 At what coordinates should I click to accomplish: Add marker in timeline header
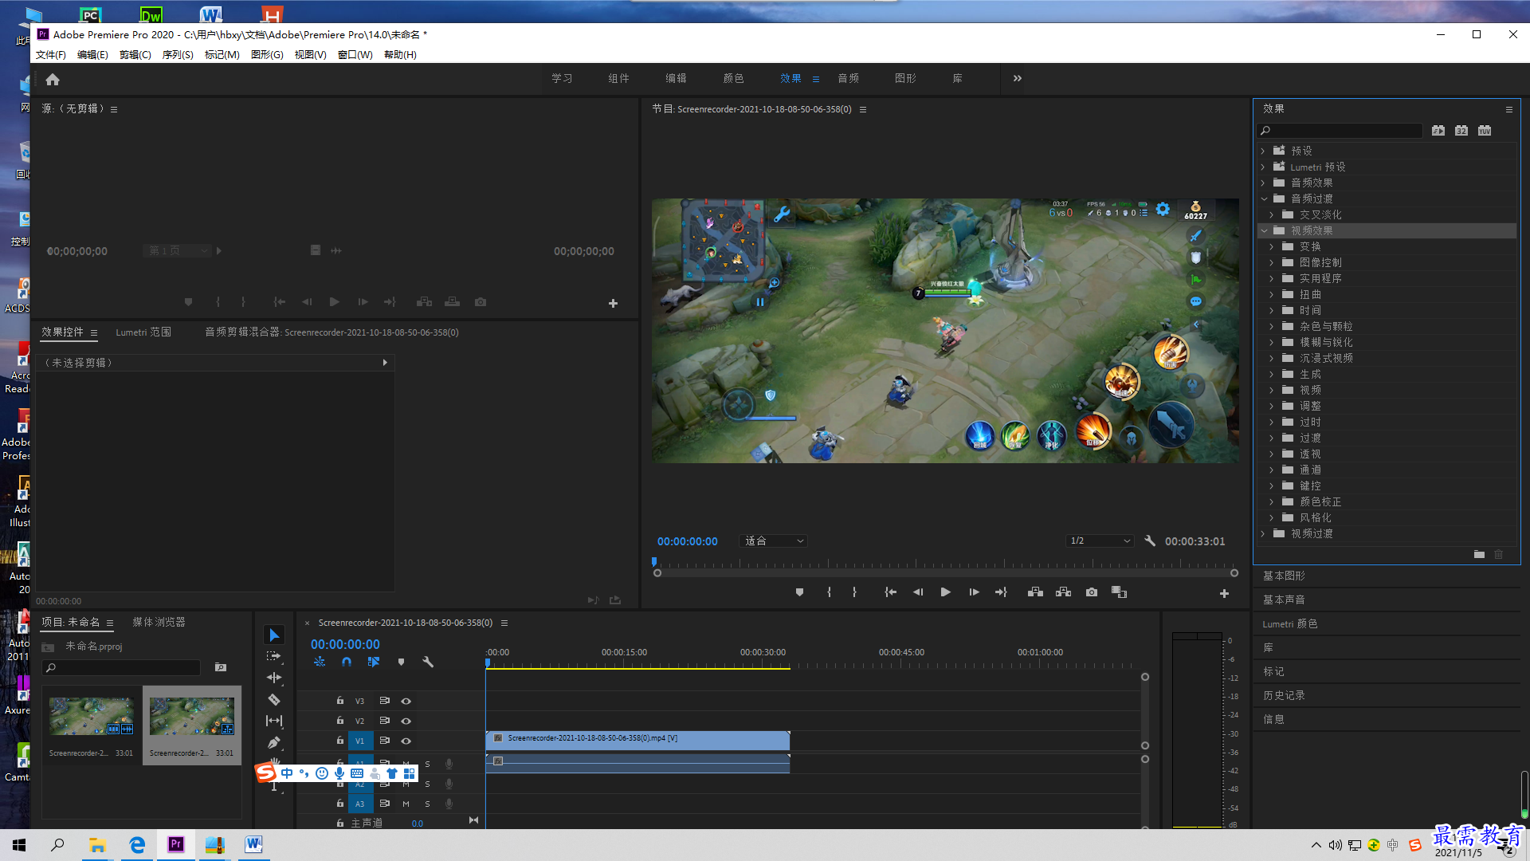(401, 662)
